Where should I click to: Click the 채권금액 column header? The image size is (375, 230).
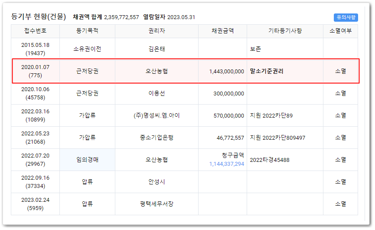[x=222, y=31]
